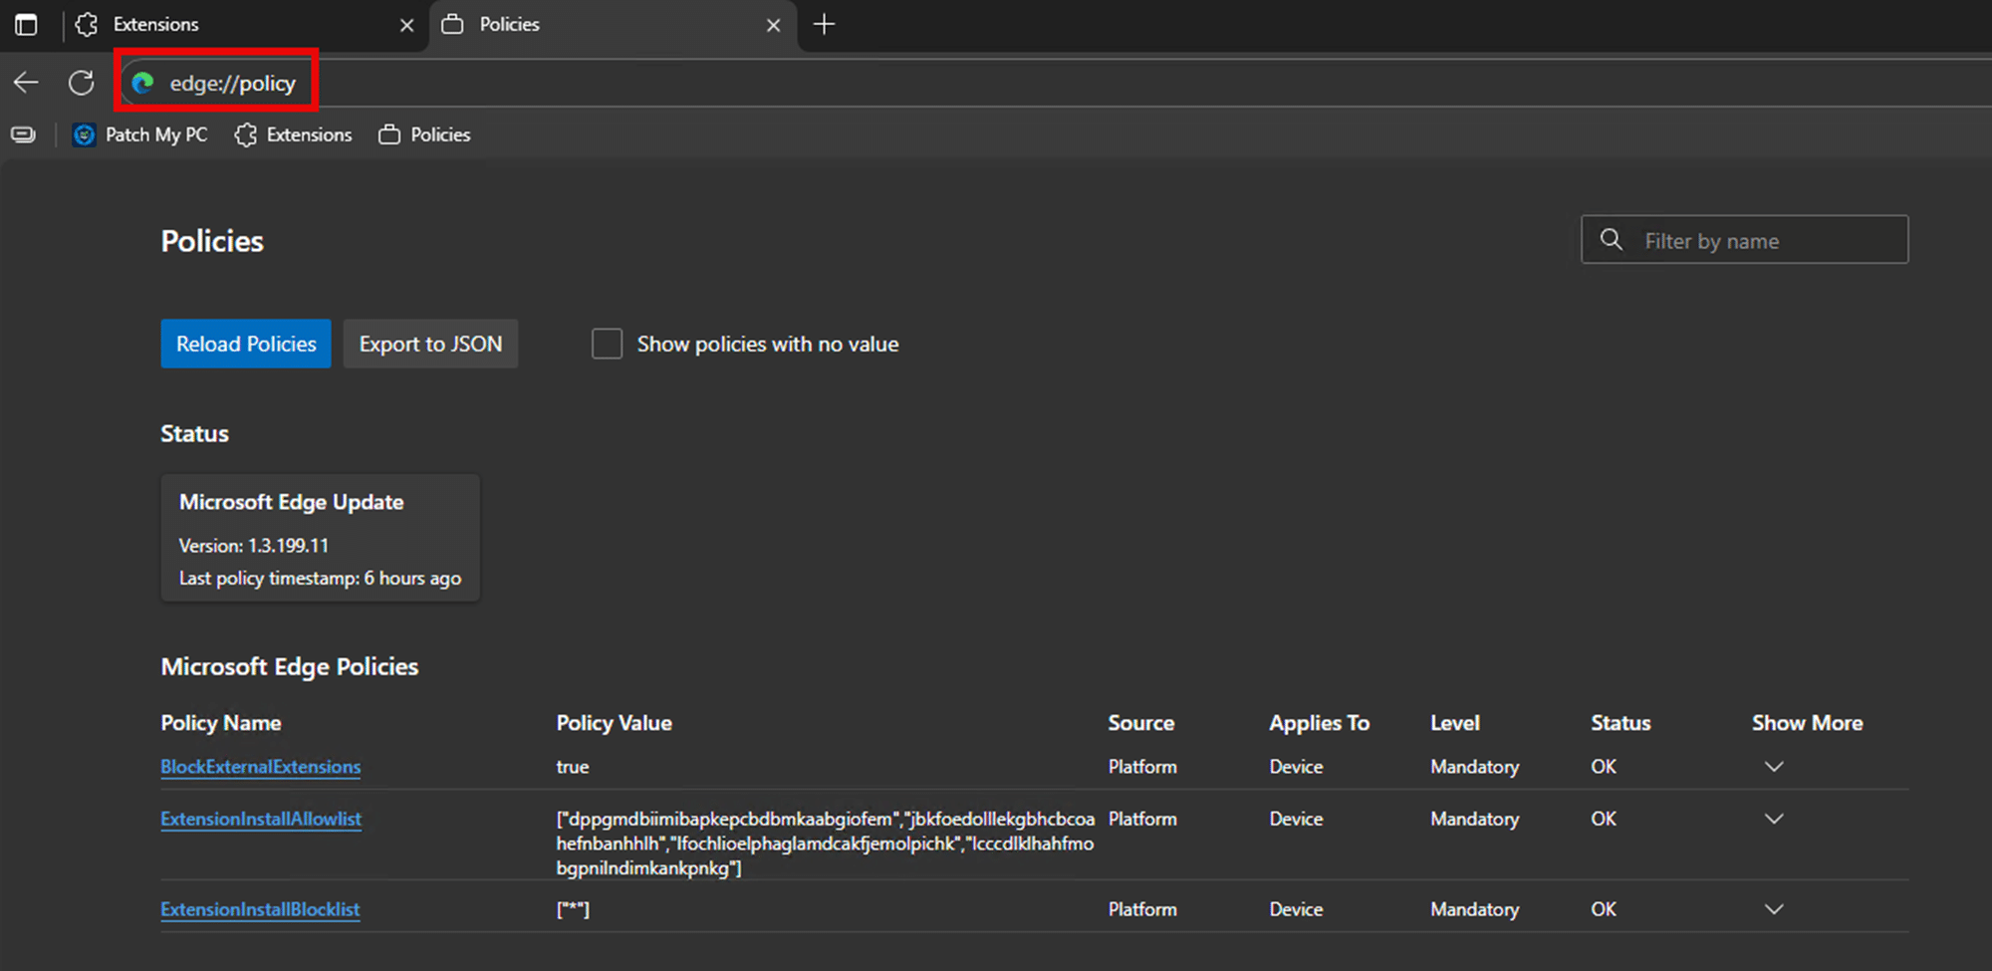1992x971 pixels.
Task: Open Policies bookmark in favorites bar
Action: coord(425,134)
